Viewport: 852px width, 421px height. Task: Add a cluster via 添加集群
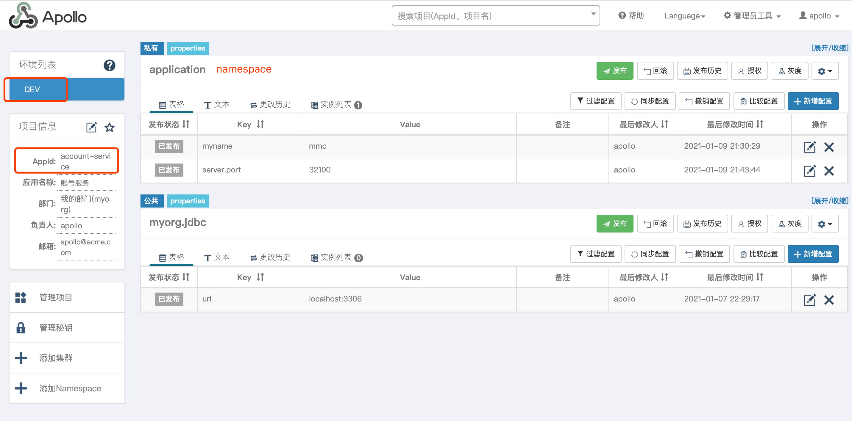(56, 358)
